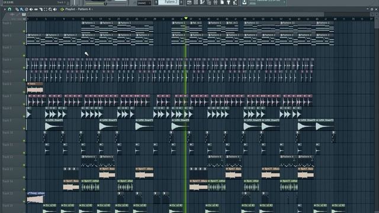The image size is (379, 213).
Task: Select the Pattern 11 clip on Track 1
Action: 262,27
